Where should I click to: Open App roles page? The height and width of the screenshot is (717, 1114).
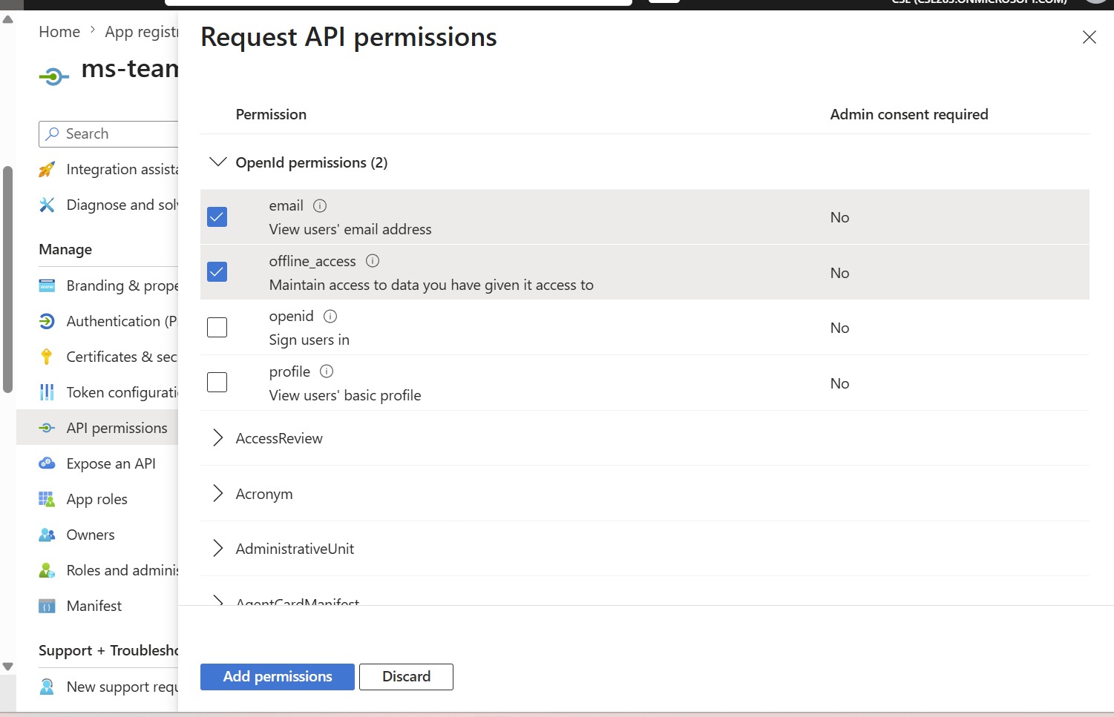click(x=96, y=499)
